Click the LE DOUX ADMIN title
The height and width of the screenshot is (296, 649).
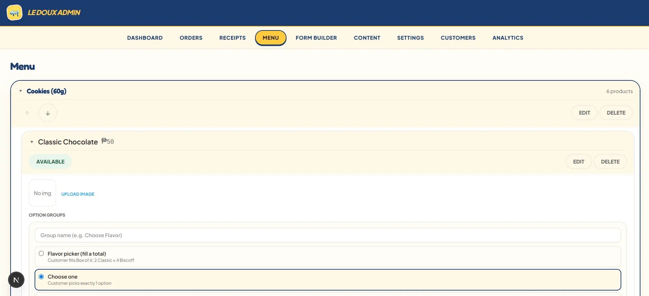(x=54, y=13)
